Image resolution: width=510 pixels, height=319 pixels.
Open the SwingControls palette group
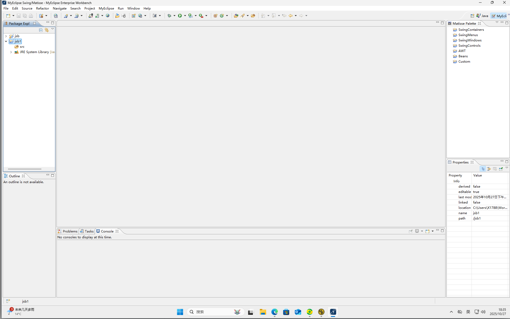click(469, 45)
